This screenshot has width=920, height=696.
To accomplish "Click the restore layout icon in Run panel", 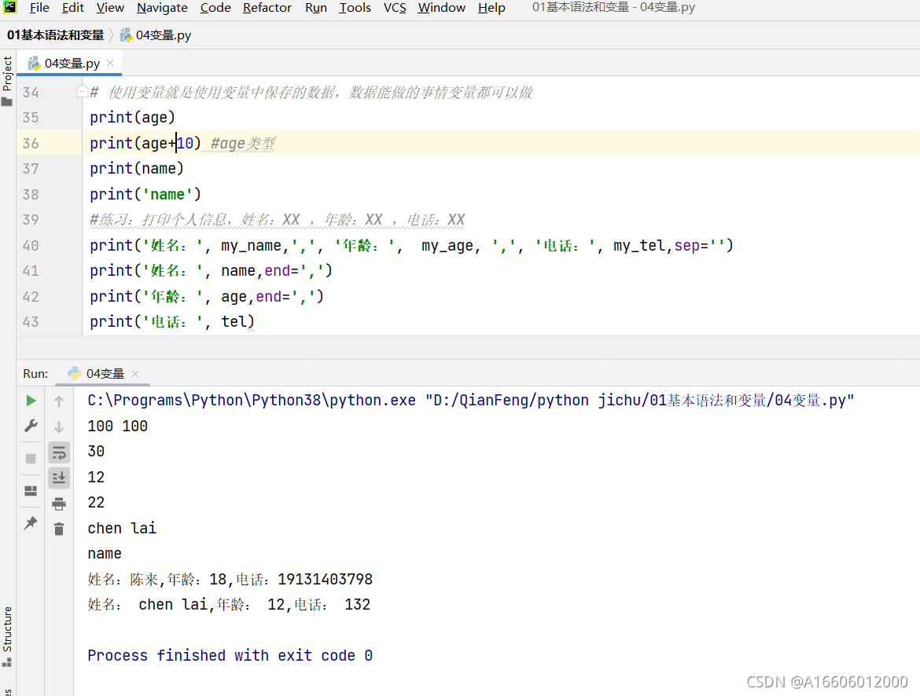I will pos(31,491).
